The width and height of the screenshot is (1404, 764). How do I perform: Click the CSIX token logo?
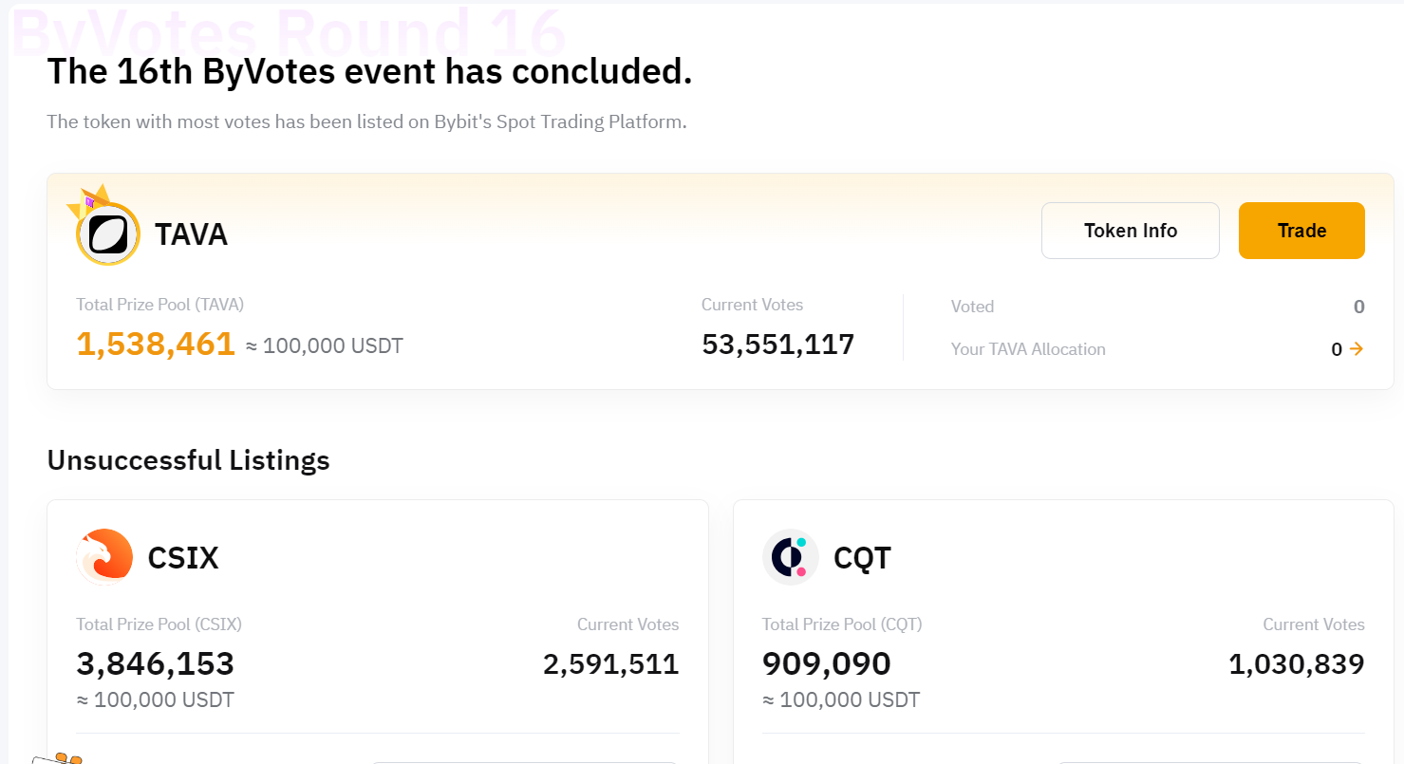[104, 557]
